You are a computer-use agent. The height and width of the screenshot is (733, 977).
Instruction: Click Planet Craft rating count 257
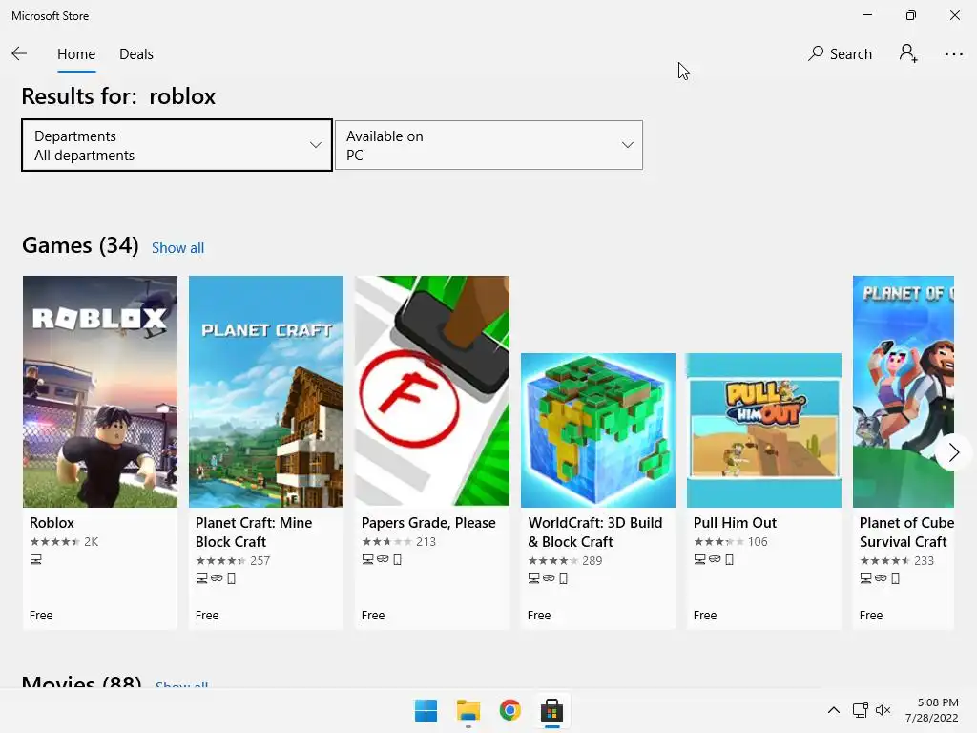pos(260,561)
